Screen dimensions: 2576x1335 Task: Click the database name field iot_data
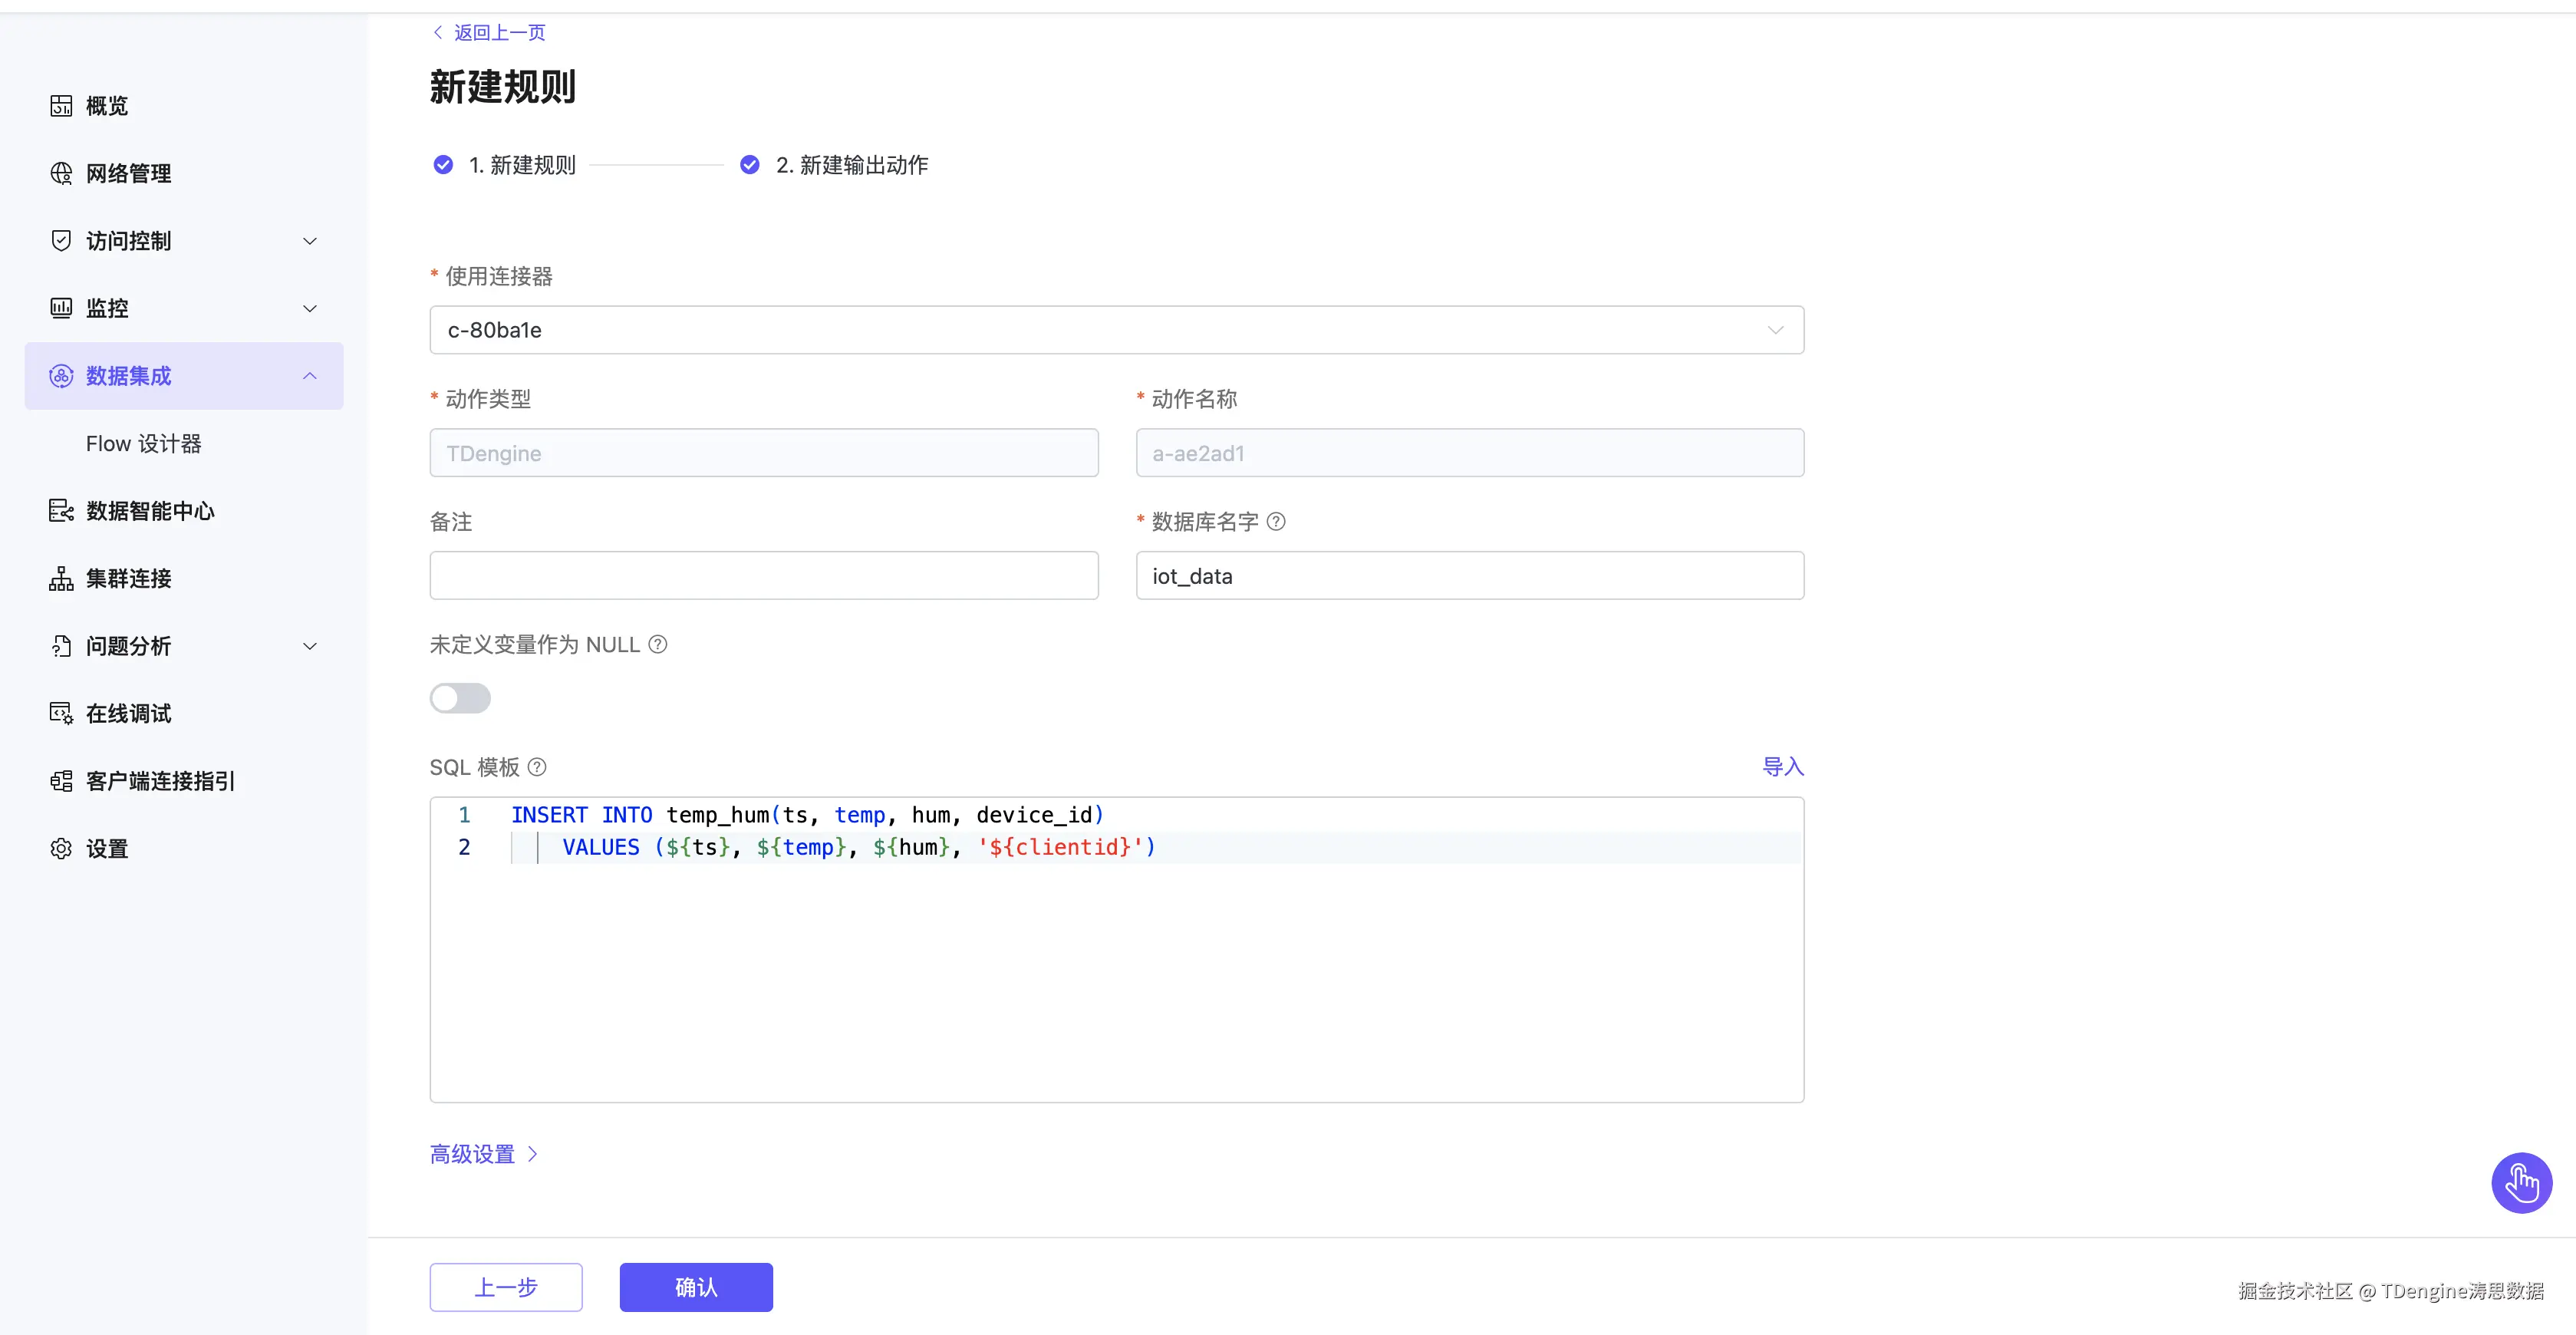[x=1469, y=576]
